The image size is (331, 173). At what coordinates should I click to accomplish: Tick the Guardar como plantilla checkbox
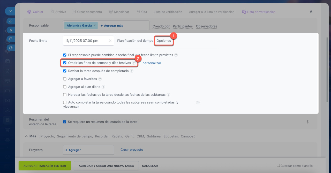[x=278, y=166]
